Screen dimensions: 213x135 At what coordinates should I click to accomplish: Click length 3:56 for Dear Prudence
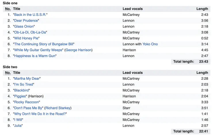pyautogui.click(x=205, y=21)
